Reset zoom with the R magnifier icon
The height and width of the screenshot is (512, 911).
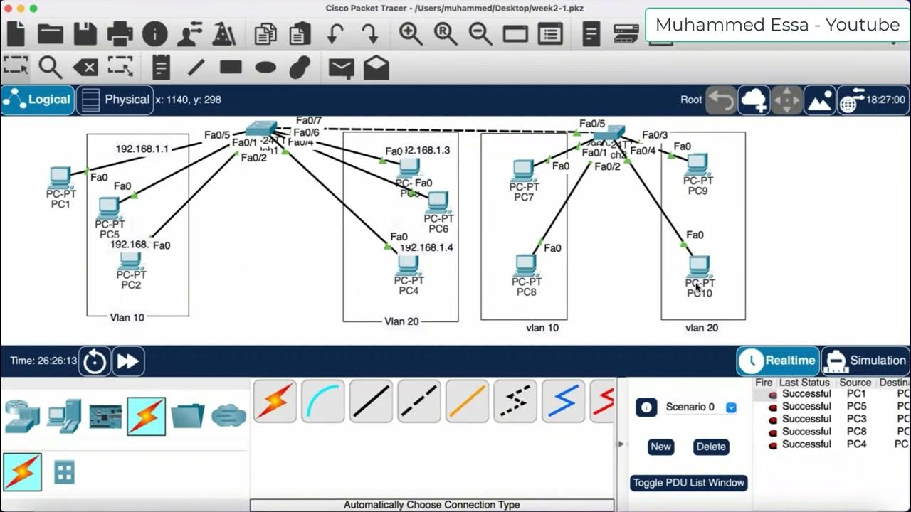(446, 33)
